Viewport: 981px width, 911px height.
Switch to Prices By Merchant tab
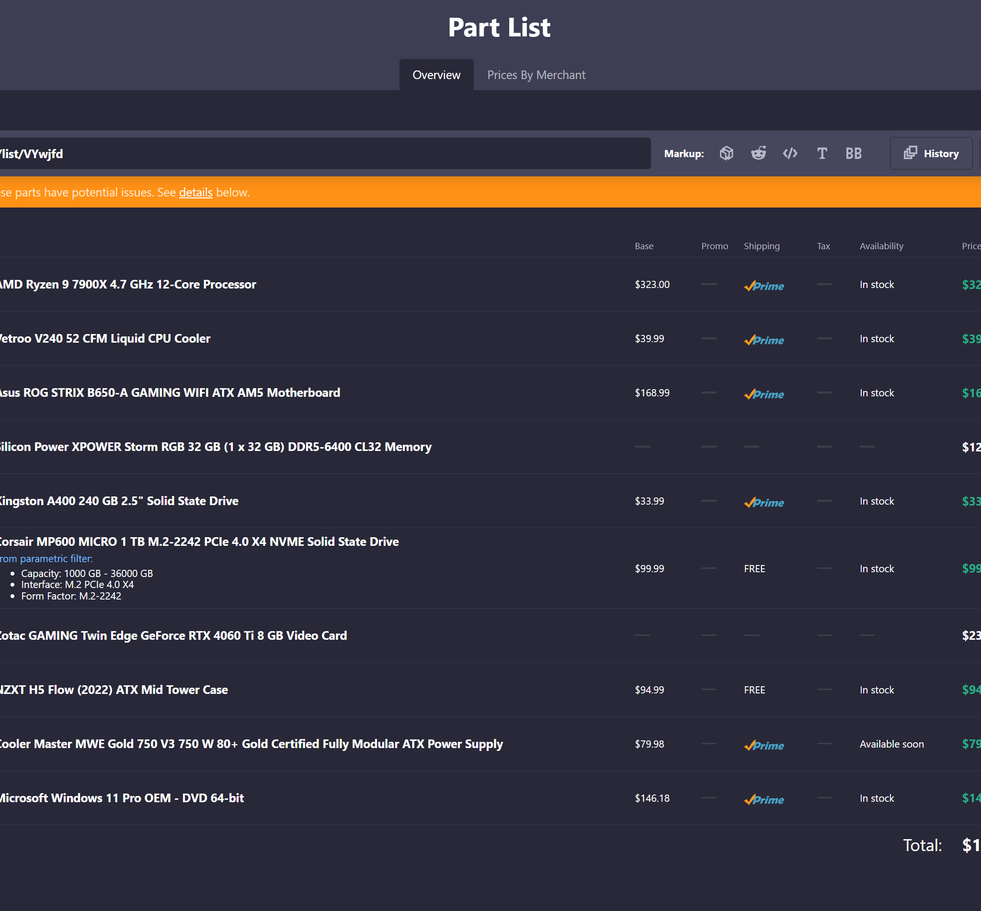(x=536, y=75)
